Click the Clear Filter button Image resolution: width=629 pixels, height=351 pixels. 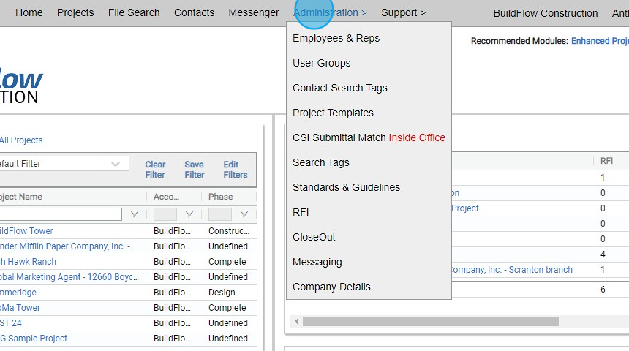point(155,170)
